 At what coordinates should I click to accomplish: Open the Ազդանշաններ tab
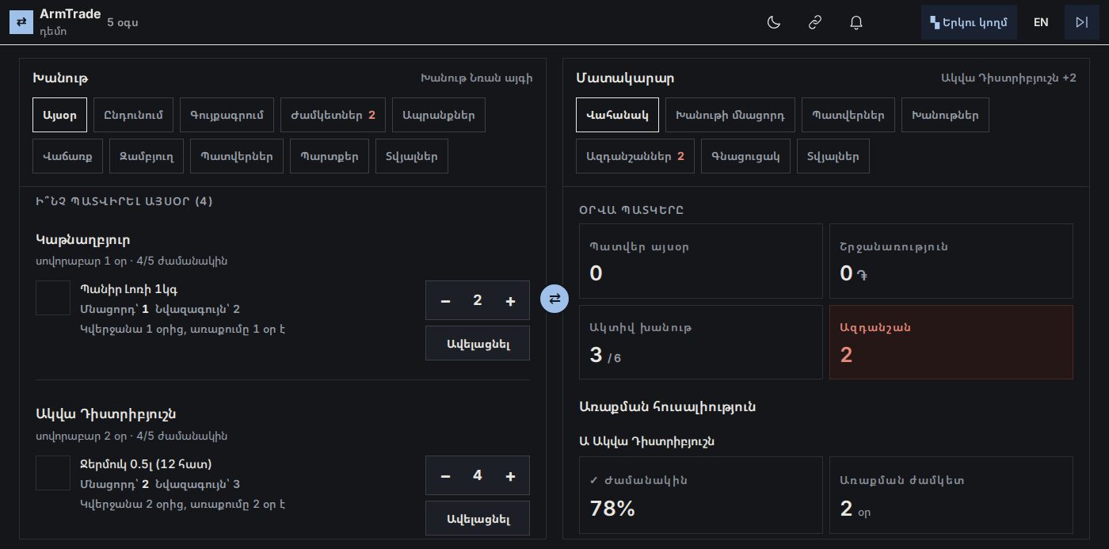click(635, 156)
